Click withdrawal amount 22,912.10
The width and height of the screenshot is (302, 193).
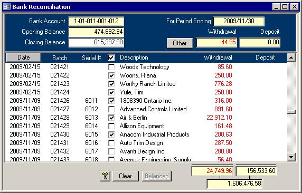220,118
